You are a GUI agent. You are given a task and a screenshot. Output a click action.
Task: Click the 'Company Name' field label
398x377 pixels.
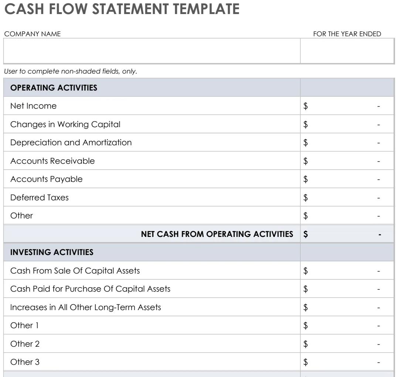[33, 34]
